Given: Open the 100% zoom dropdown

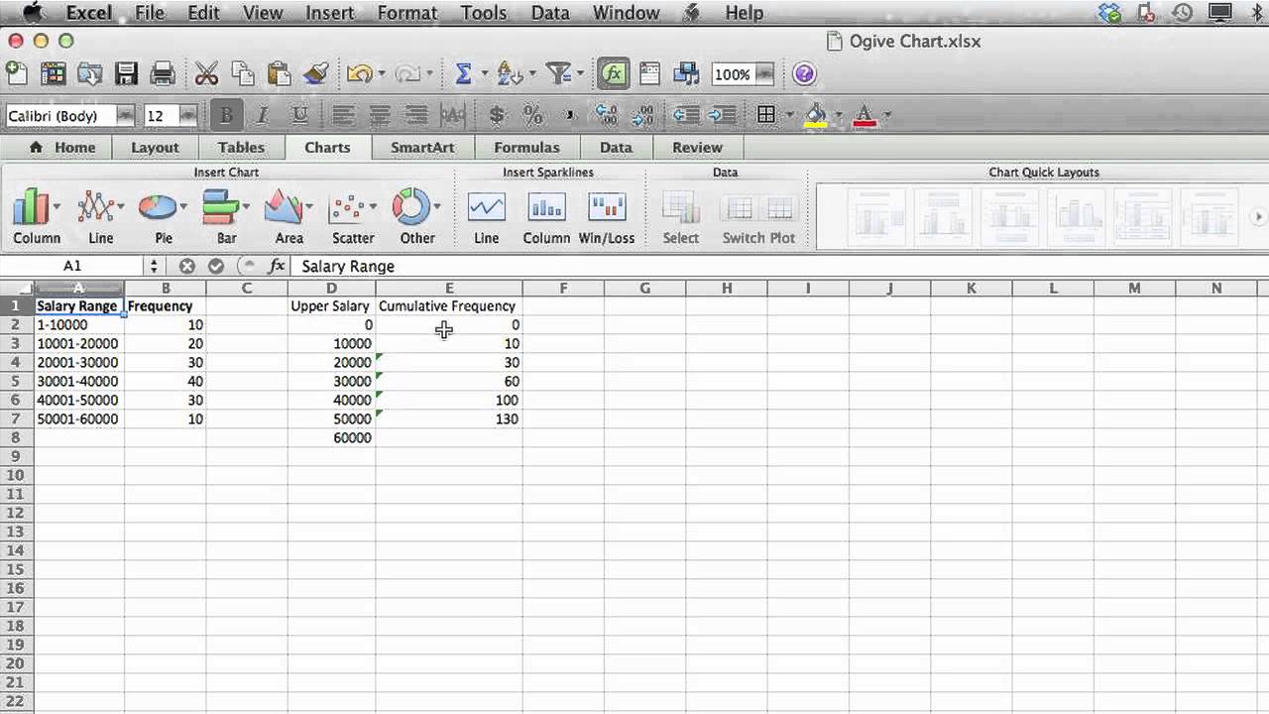Looking at the screenshot, I should pyautogui.click(x=764, y=73).
